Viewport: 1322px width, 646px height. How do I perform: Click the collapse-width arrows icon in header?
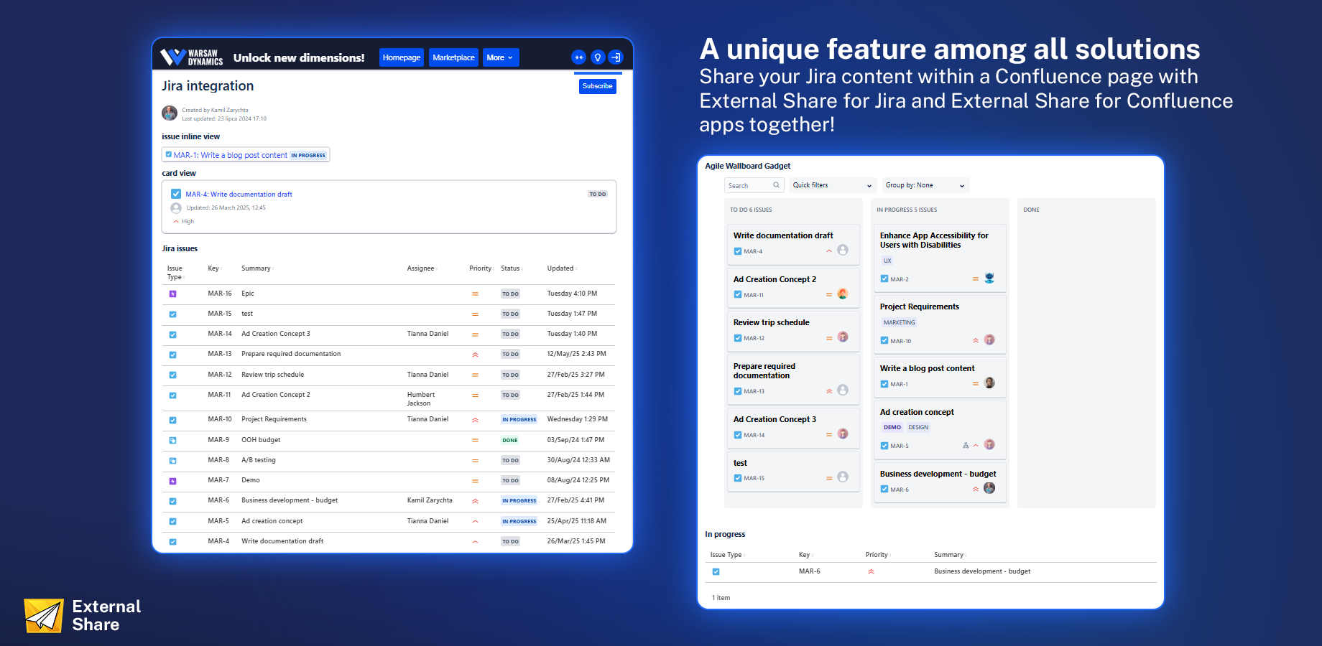(x=578, y=57)
